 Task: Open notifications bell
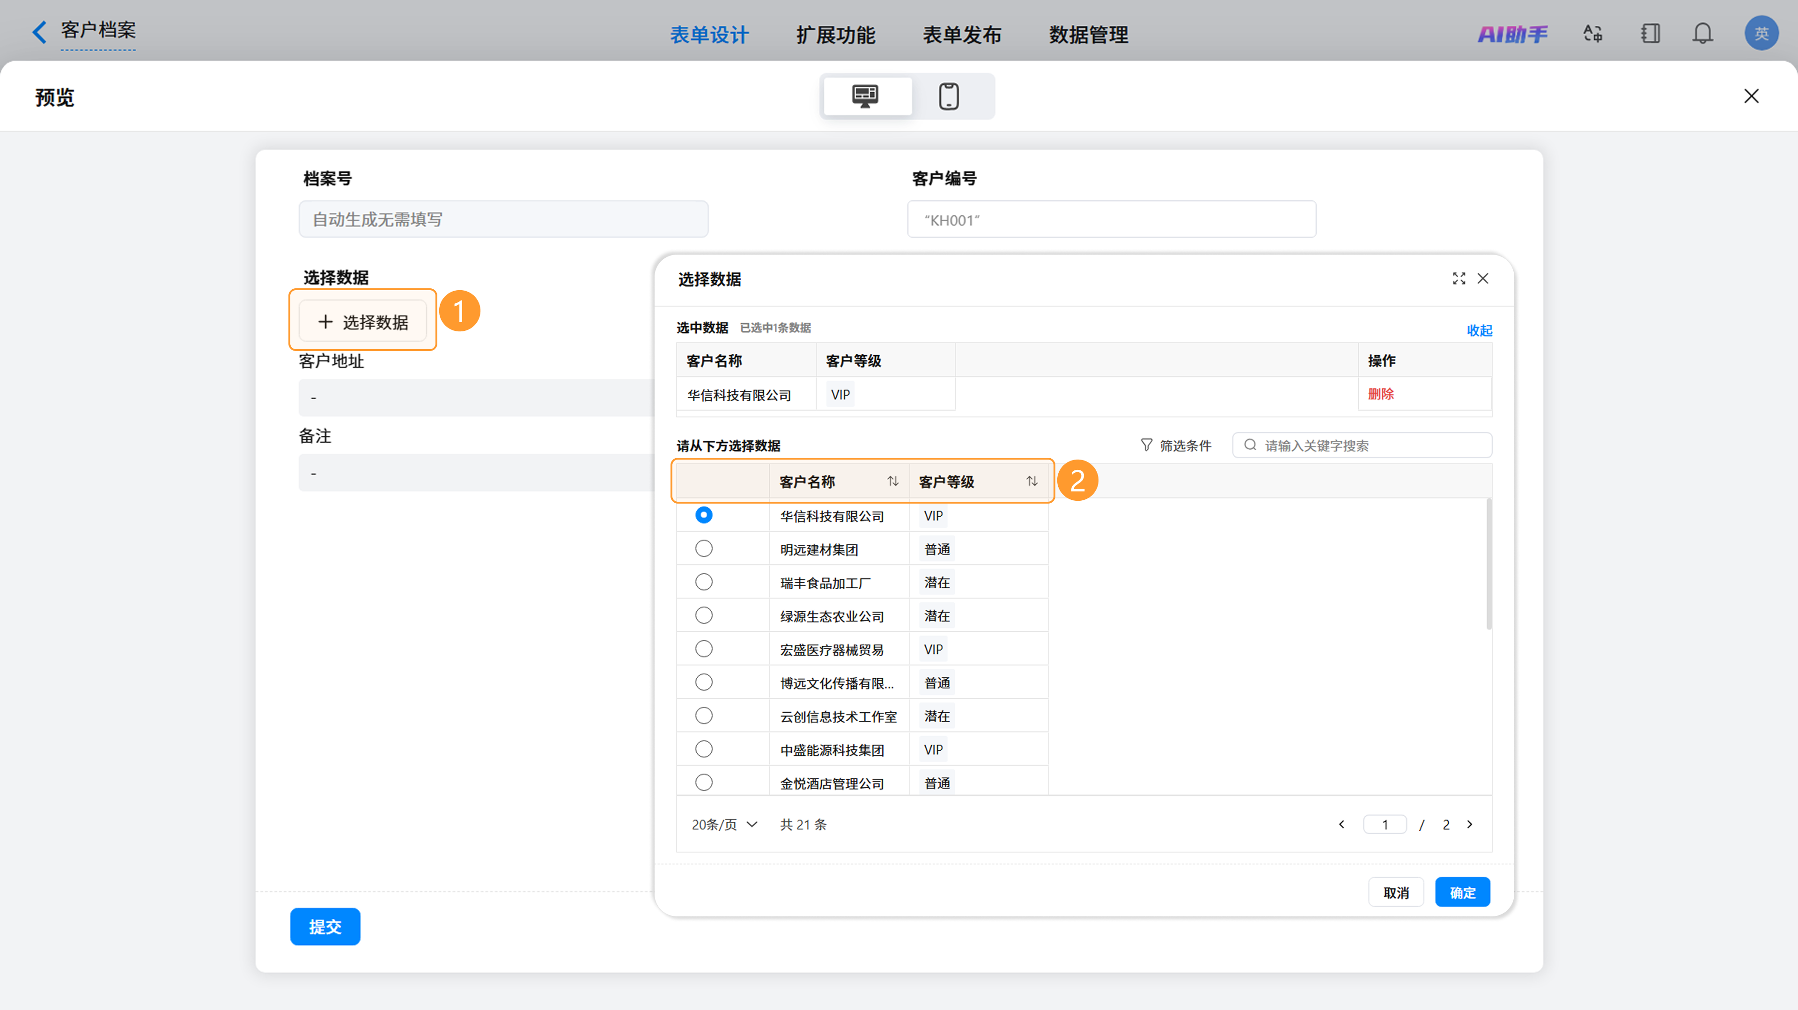click(x=1702, y=34)
